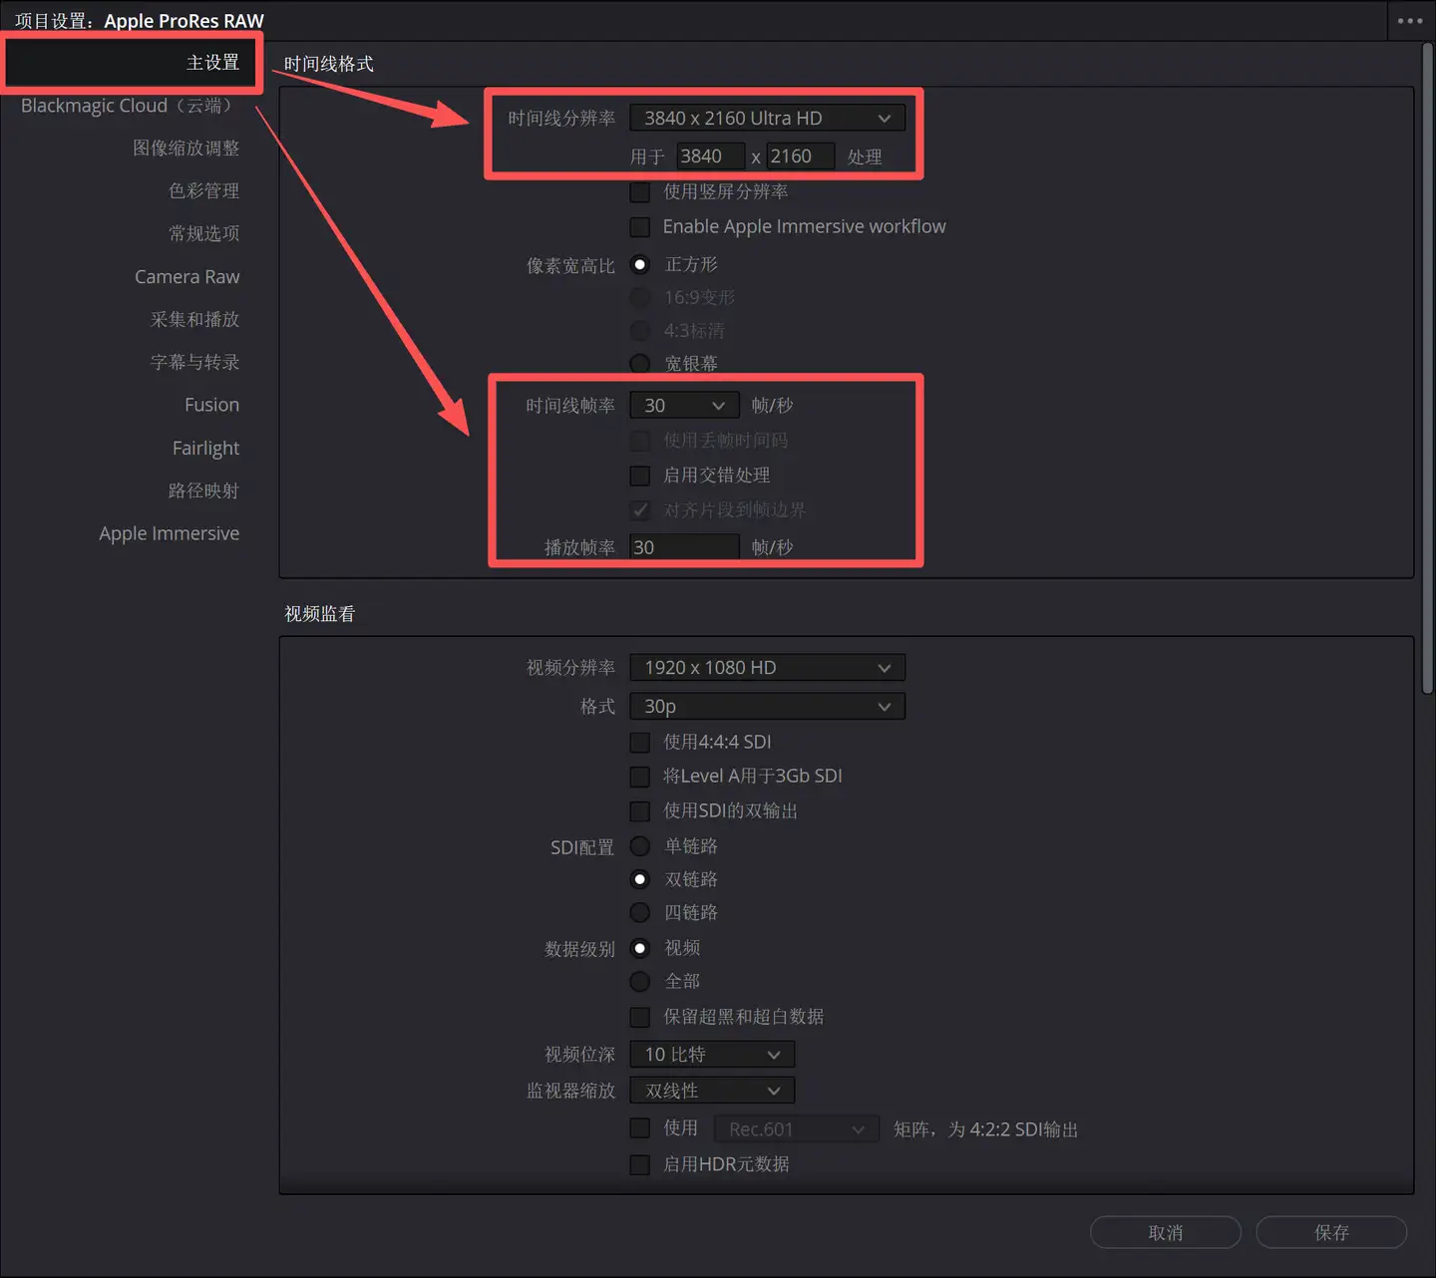Switch to Camera Raw settings
1436x1278 pixels.
pyautogui.click(x=186, y=277)
